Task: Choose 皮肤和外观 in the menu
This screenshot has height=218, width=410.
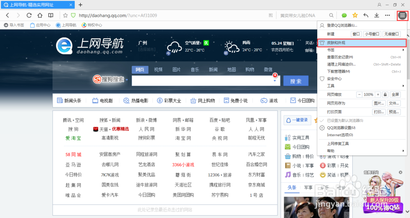Action: [362, 43]
